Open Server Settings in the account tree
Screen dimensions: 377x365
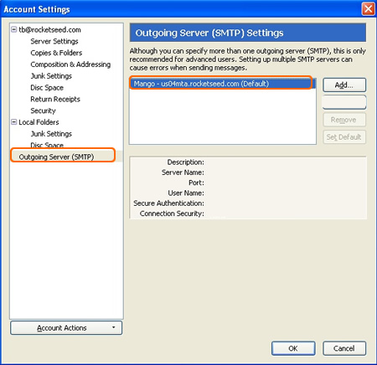coord(54,41)
